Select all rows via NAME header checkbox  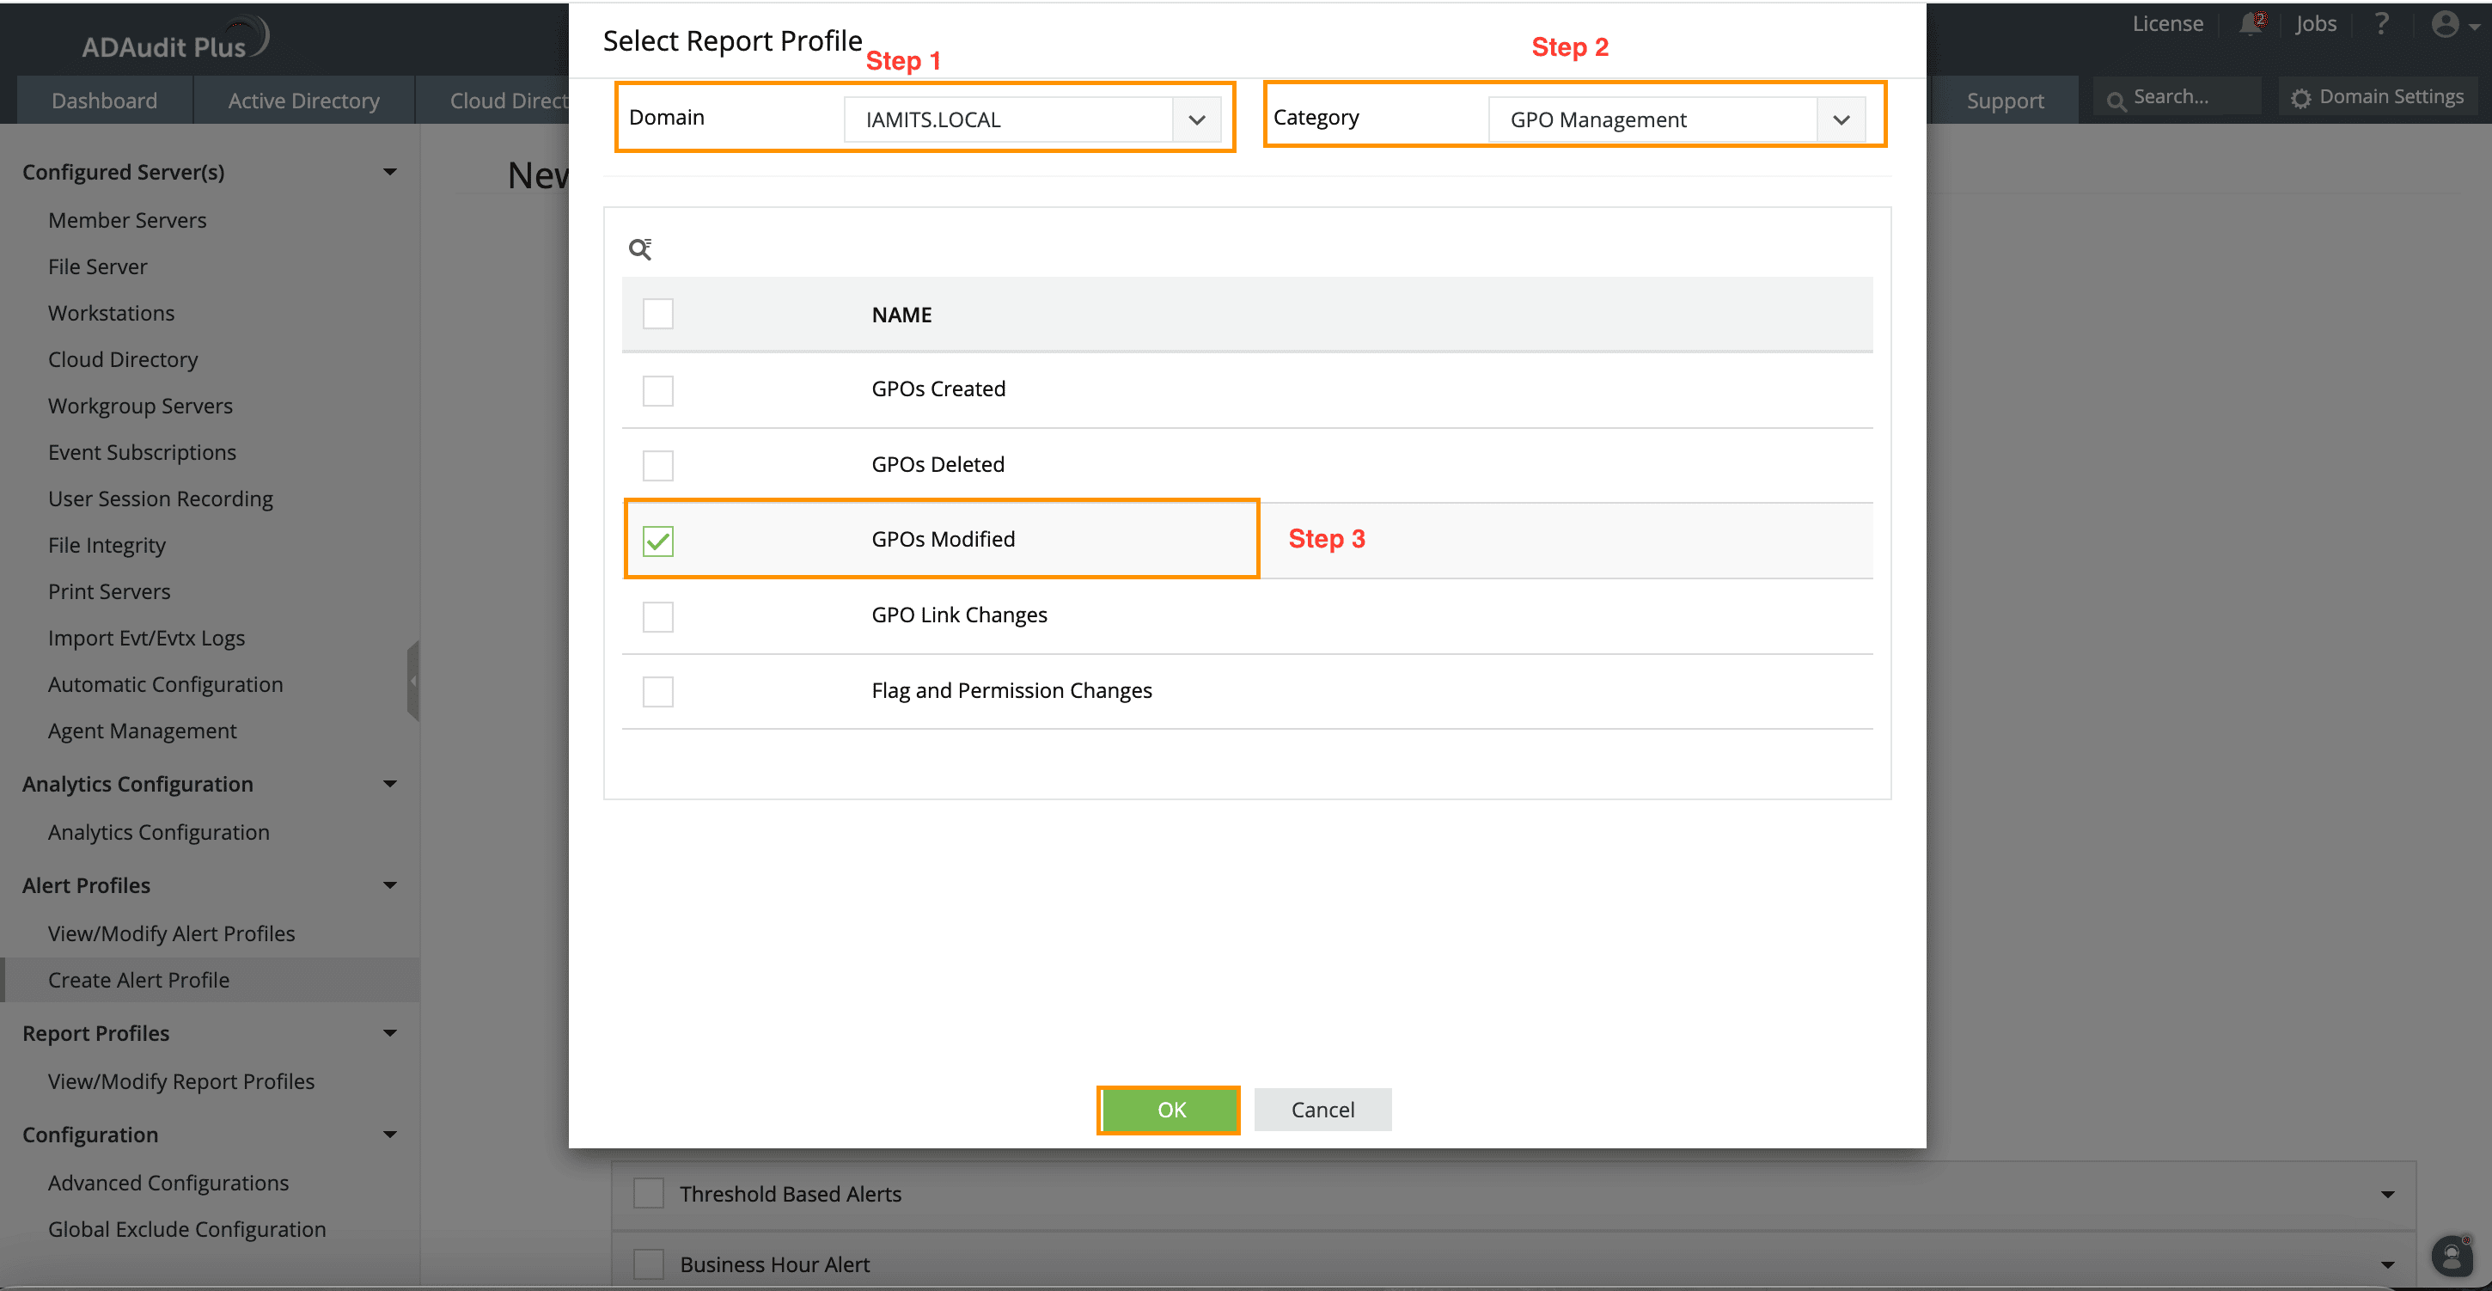click(658, 314)
